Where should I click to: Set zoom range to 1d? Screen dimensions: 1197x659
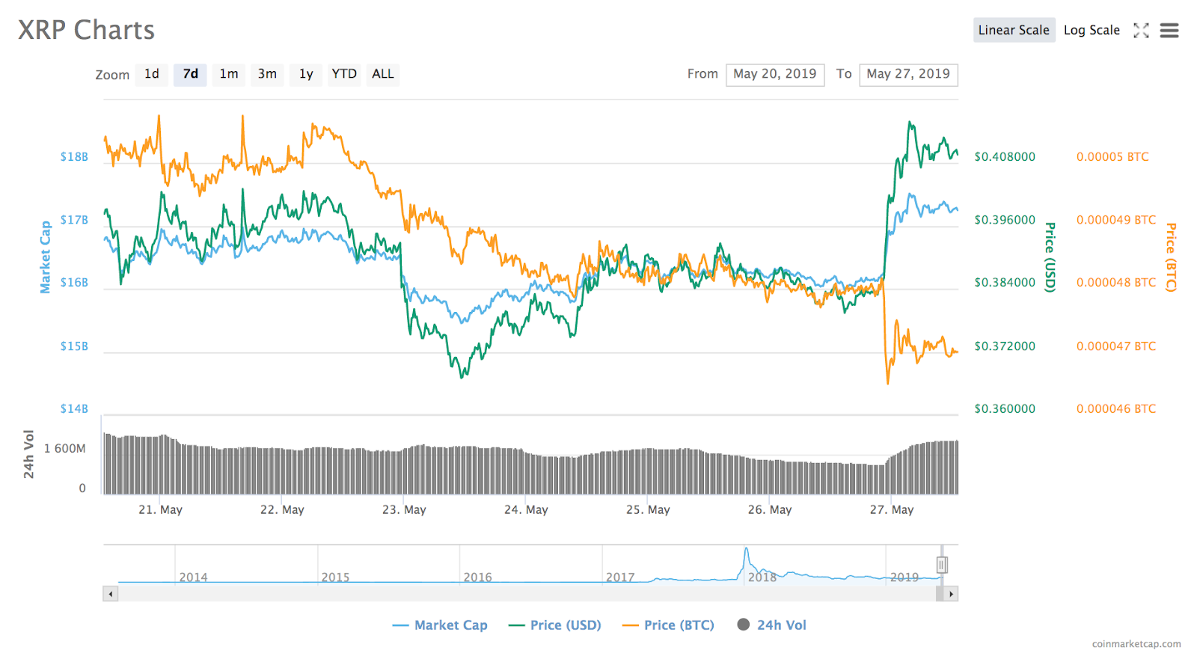[152, 74]
